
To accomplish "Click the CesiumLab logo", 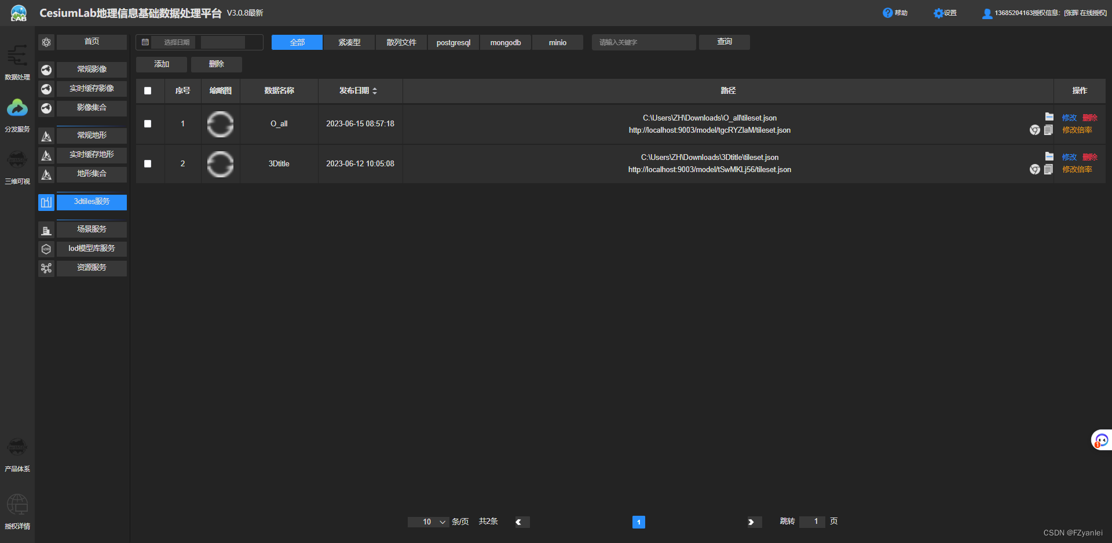I will coord(19,13).
